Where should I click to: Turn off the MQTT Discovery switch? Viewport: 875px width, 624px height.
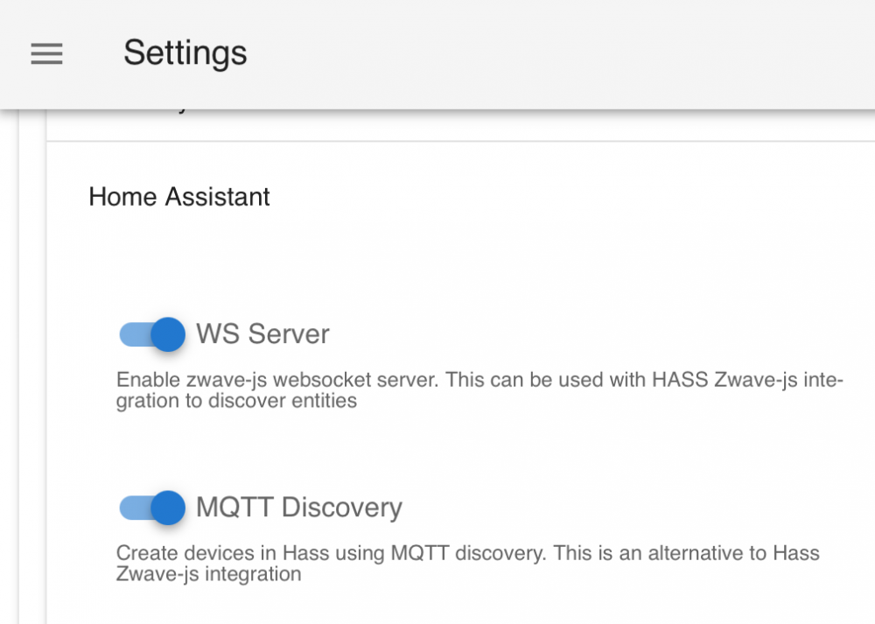(153, 508)
